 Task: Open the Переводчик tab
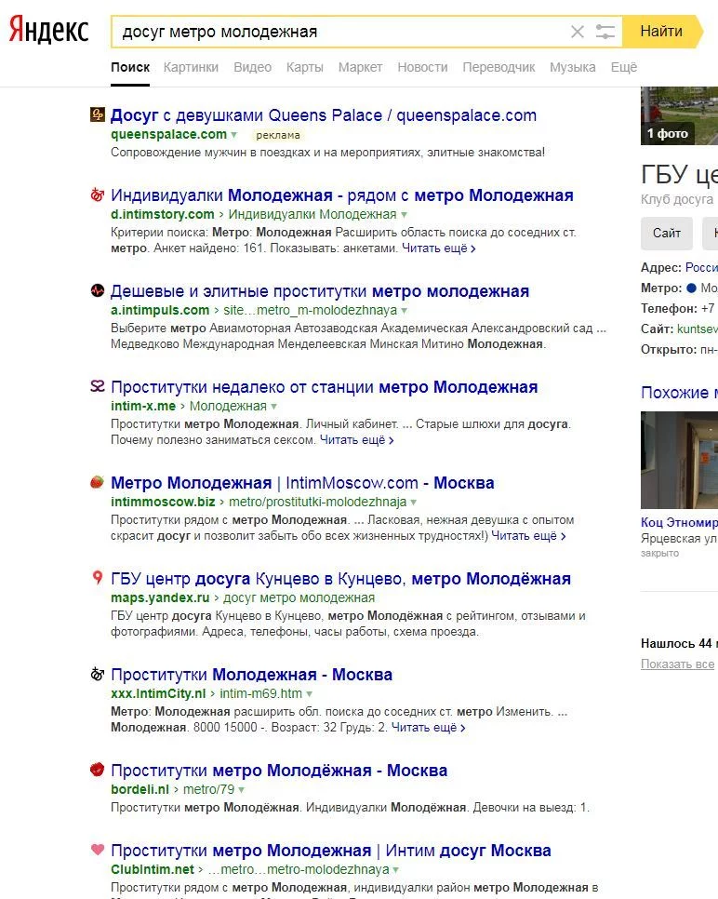pyautogui.click(x=499, y=67)
